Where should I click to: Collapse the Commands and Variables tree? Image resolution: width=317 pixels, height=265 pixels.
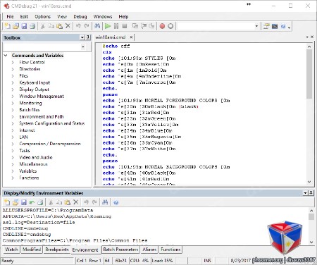6,56
